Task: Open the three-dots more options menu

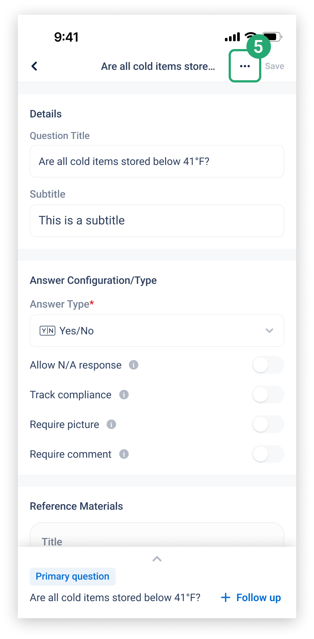Action: (x=245, y=66)
